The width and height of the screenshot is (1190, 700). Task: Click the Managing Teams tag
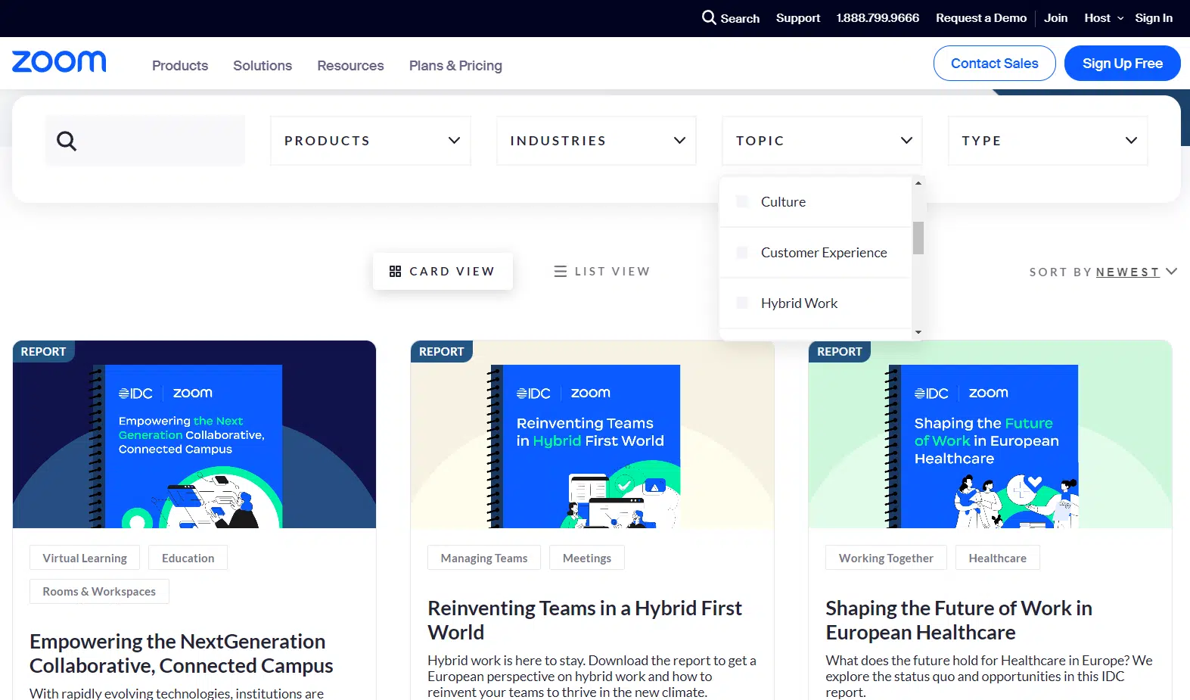484,558
